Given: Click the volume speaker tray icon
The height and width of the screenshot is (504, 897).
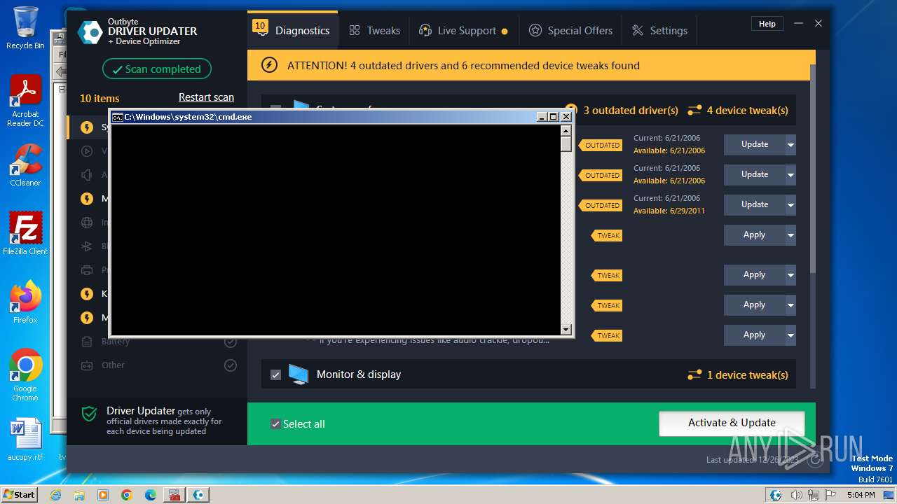Looking at the screenshot, I should pos(797,495).
